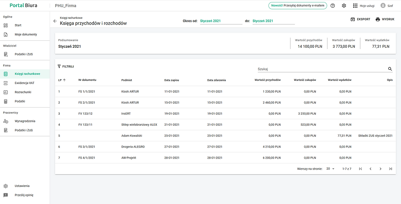This screenshot has height=204, width=401.
Task: Click the 6 200,00 PLN revenue value
Action: (272, 158)
